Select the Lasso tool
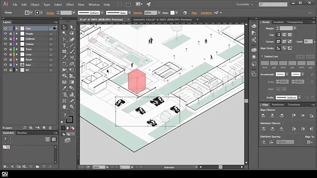This screenshot has height=178, width=317. pyautogui.click(x=72, y=33)
